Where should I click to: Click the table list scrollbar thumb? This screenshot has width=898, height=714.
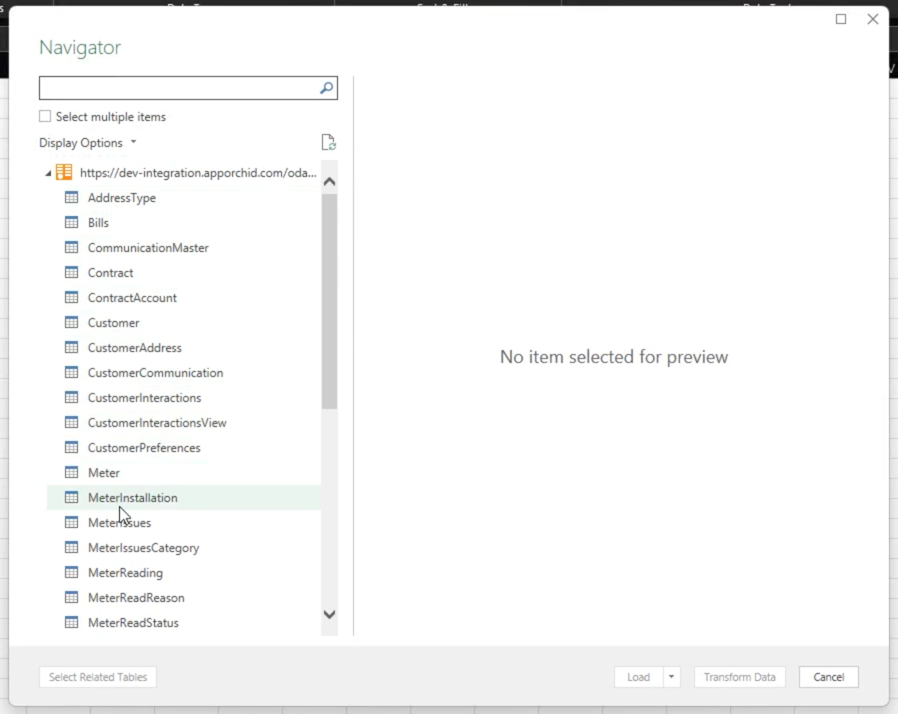(x=329, y=301)
